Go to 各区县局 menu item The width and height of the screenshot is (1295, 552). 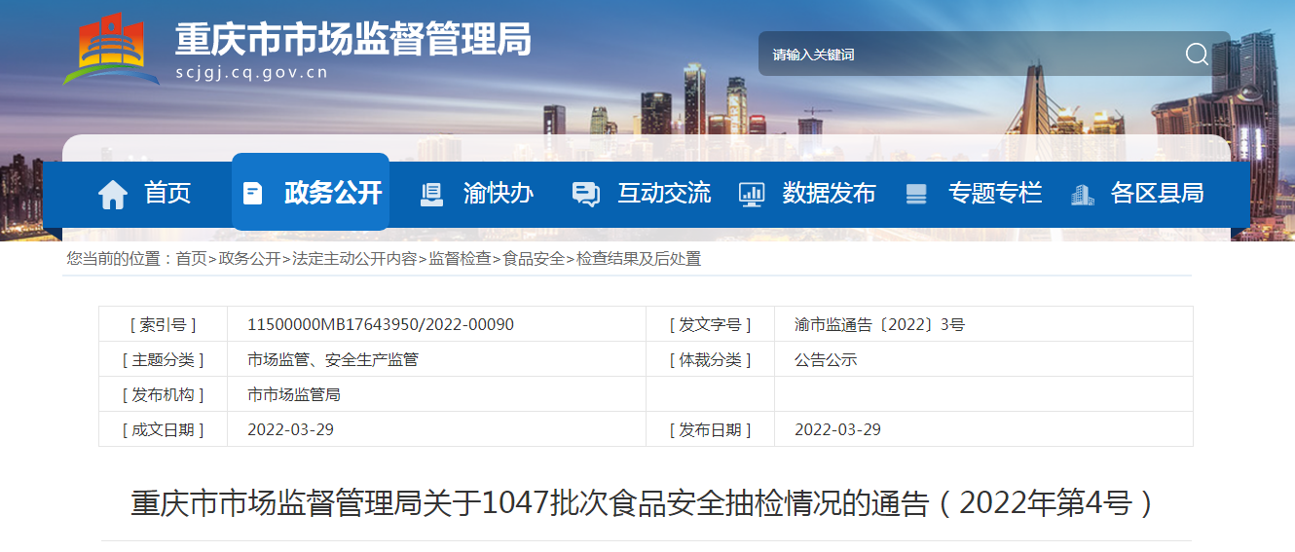pos(1157,193)
